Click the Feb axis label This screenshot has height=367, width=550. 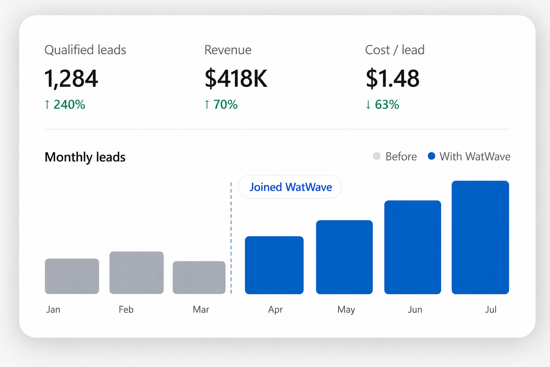[x=126, y=310]
